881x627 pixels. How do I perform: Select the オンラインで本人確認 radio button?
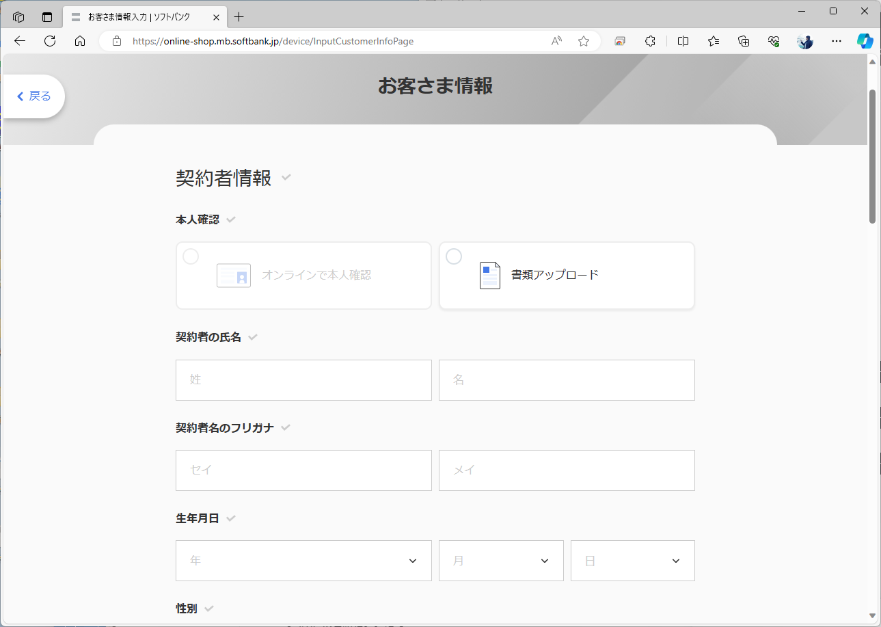pos(190,256)
